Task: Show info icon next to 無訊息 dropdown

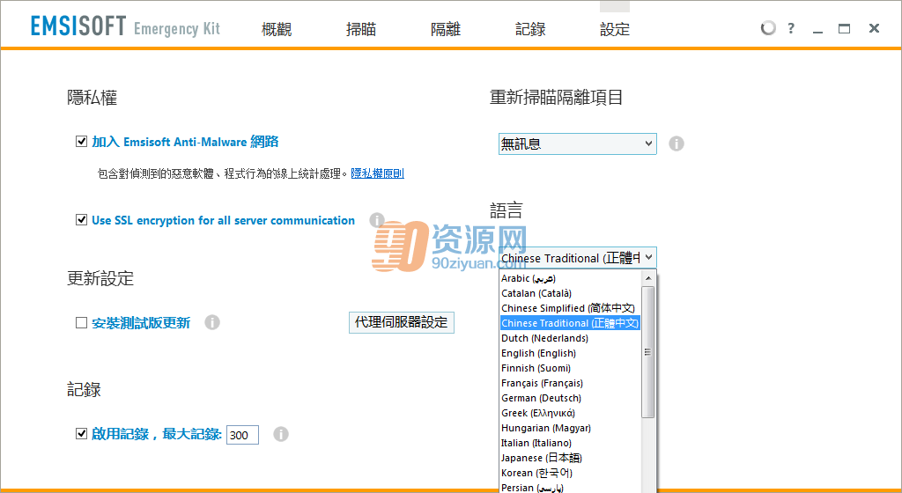Action: coord(676,143)
